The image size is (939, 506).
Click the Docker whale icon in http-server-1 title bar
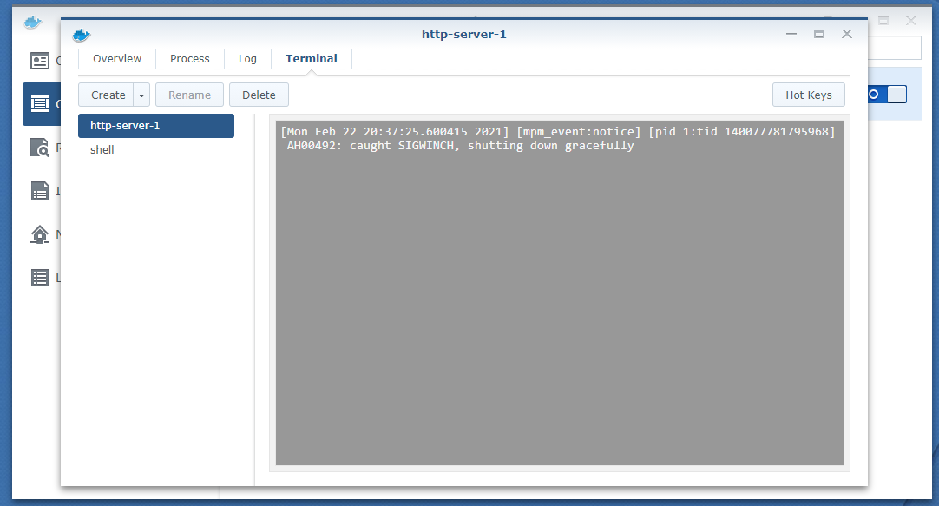click(82, 36)
